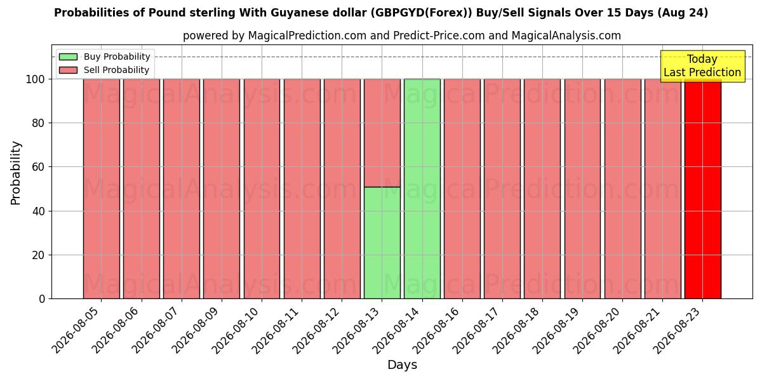Click the sell bar for 2026-08-16
The height and width of the screenshot is (381, 762).
click(462, 189)
